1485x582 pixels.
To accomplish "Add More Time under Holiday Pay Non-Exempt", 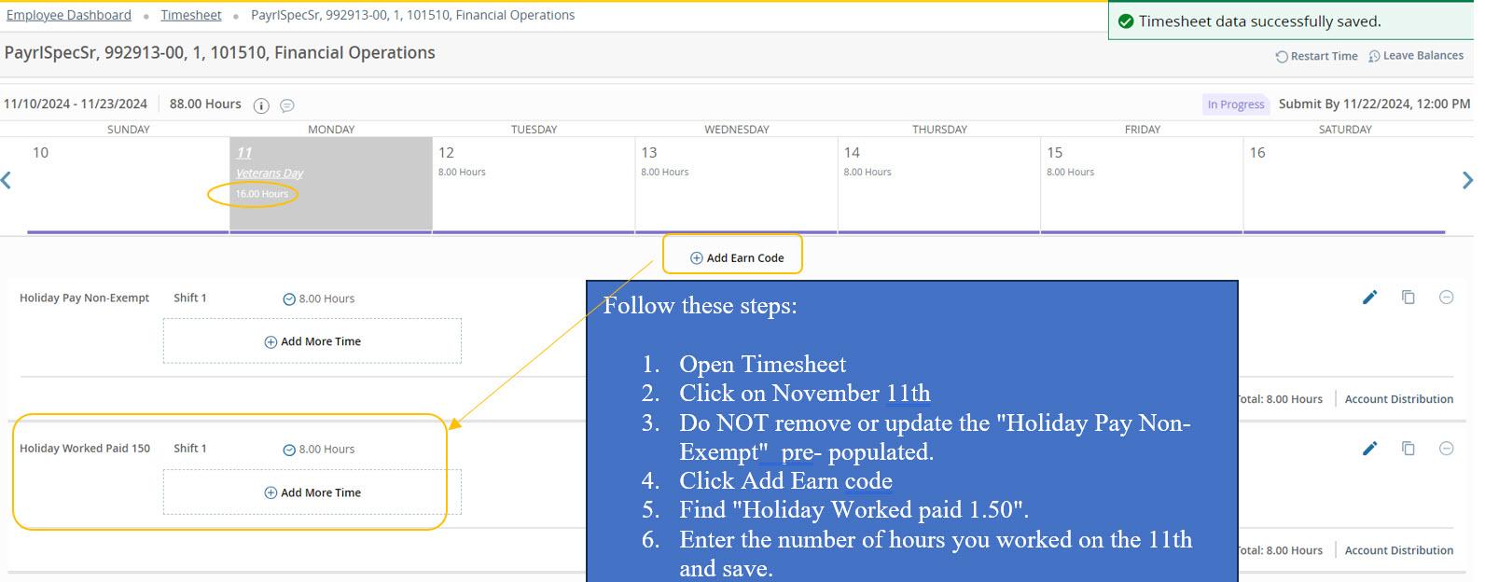I will pos(312,341).
